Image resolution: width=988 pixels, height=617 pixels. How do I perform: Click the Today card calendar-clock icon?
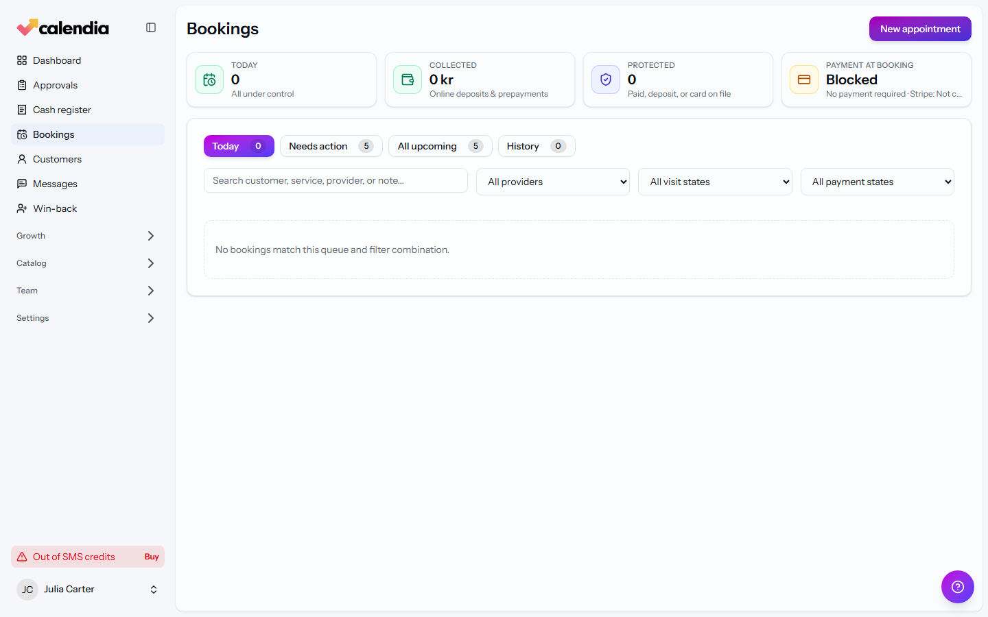pos(209,80)
